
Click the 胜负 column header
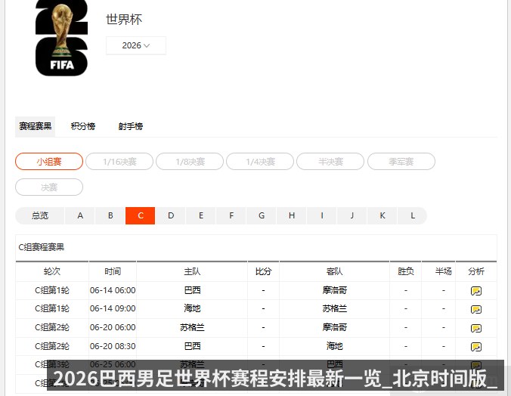(406, 271)
